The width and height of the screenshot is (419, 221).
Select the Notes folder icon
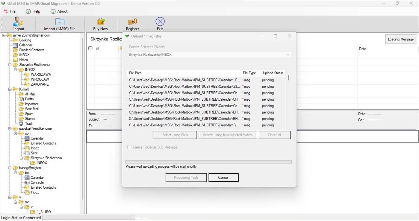15,60
